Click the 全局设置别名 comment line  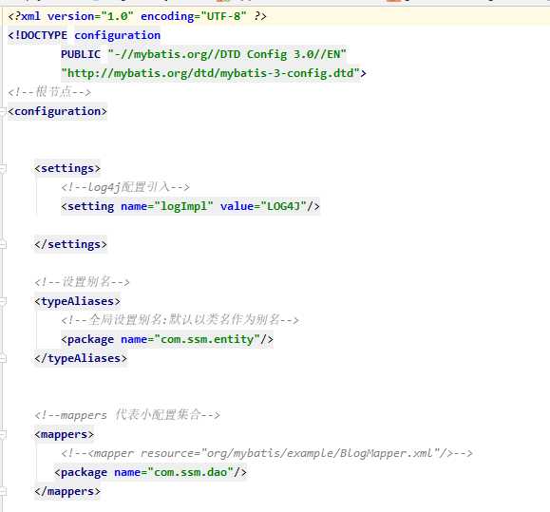(180, 320)
